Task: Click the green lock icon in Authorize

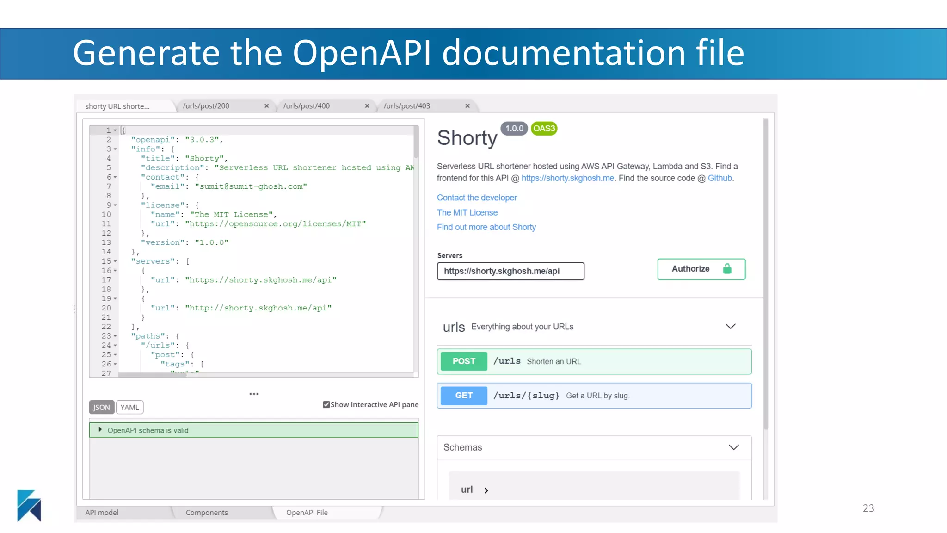Action: click(727, 269)
